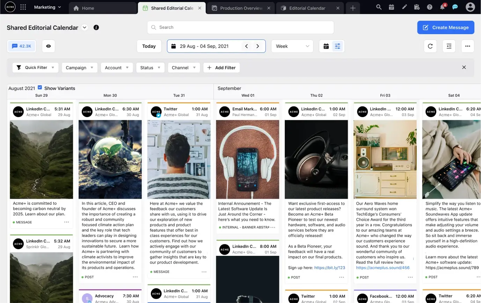
Task: Open options for the carbon neutral message card
Action: click(x=66, y=222)
